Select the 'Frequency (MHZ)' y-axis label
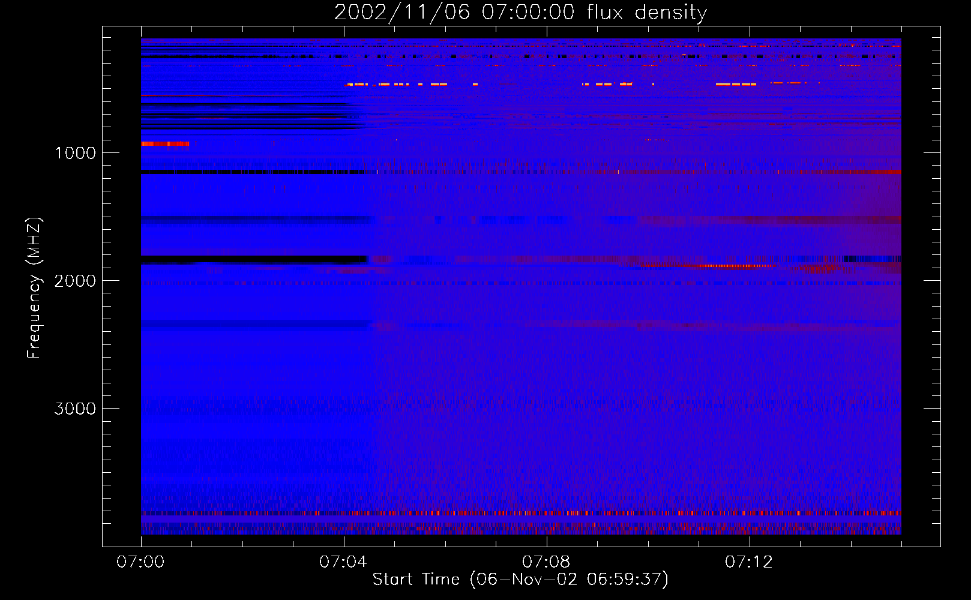Viewport: 971px width, 600px height. pyautogui.click(x=34, y=288)
